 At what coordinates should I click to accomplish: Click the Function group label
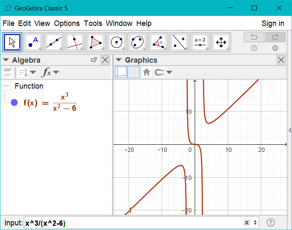pyautogui.click(x=29, y=86)
